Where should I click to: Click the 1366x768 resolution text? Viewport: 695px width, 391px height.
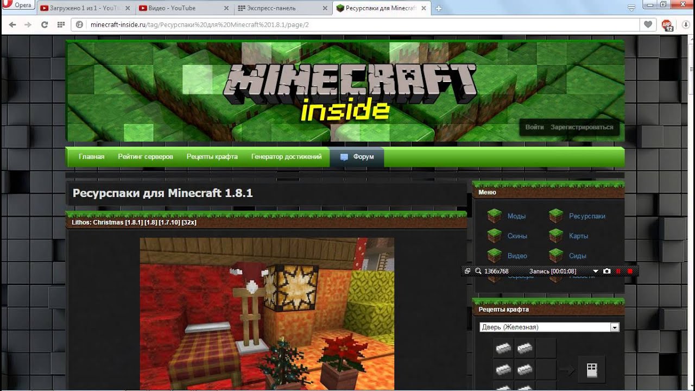496,271
